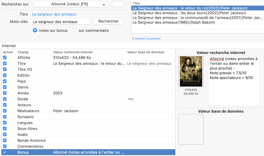Viewport: 264px width, 156px height.
Task: Open the Allociné search source dropdown
Action: (x=70, y=4)
